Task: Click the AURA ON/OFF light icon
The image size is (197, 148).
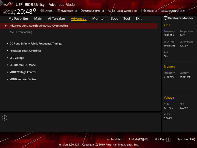Action: [163, 11]
